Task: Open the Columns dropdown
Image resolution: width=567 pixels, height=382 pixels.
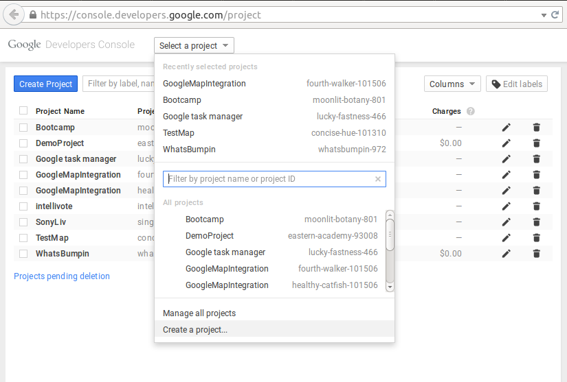Action: [x=452, y=84]
